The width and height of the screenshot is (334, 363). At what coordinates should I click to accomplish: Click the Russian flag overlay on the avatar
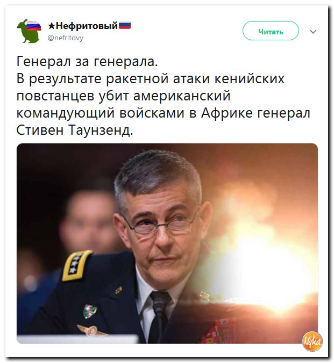(34, 25)
